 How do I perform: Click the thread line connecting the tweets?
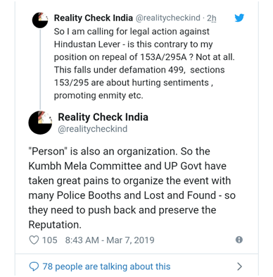[40, 68]
